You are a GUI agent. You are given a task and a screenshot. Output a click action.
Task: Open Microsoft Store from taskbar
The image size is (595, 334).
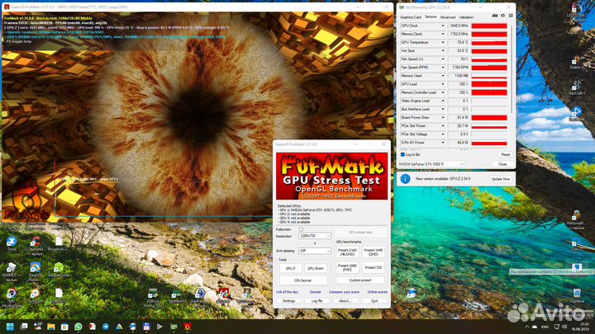point(64,327)
